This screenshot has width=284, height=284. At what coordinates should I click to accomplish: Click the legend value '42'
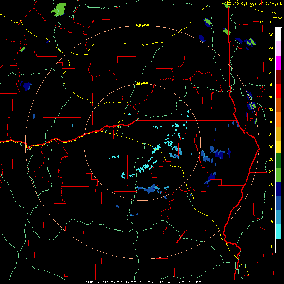[x=271, y=109]
